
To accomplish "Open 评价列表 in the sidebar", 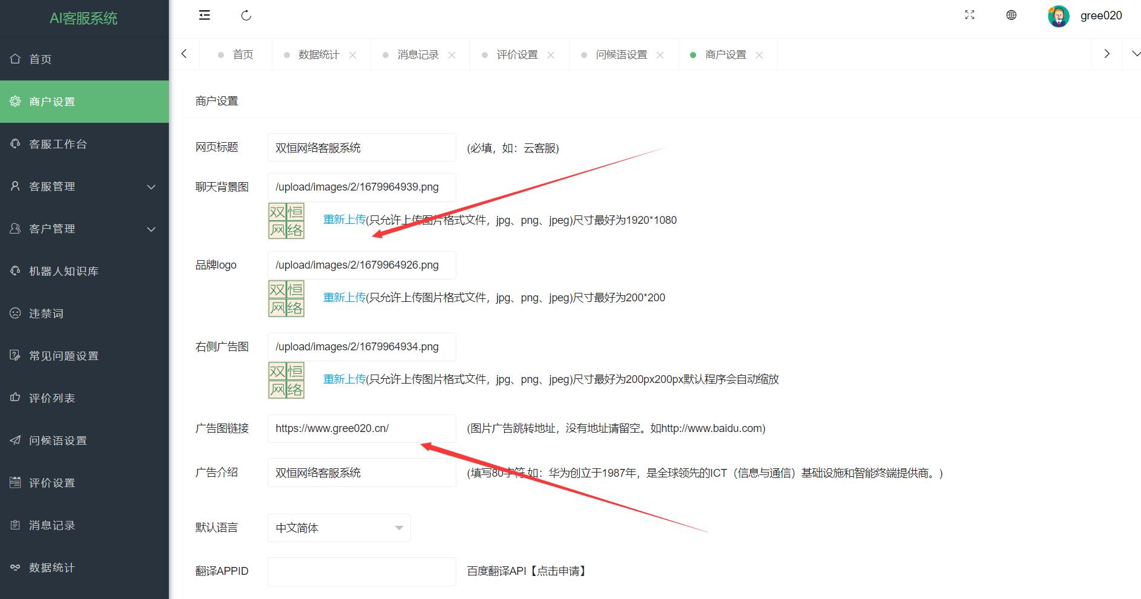I will click(x=84, y=398).
